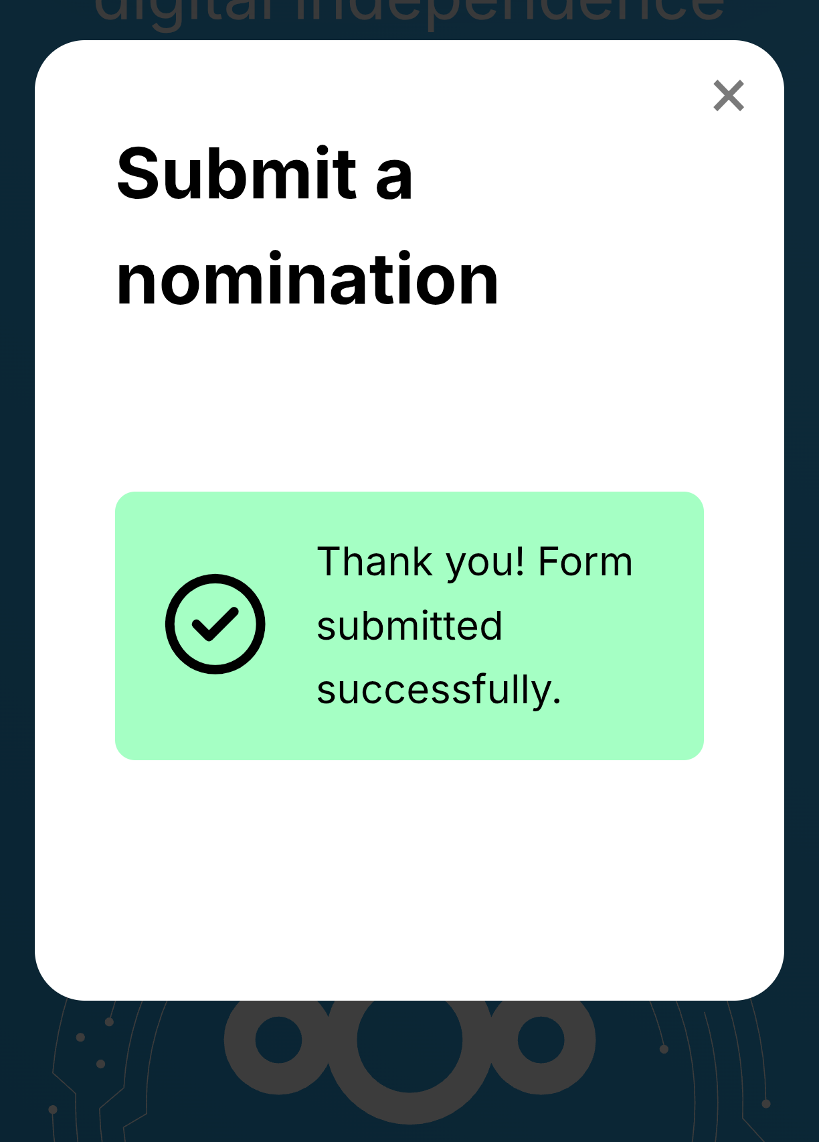Click the "digital independence" text behind the dialog
The width and height of the screenshot is (819, 1142).
tap(409, 15)
